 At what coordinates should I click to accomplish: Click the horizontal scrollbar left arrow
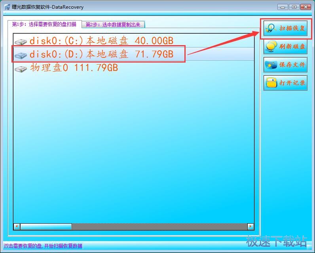pos(17,226)
